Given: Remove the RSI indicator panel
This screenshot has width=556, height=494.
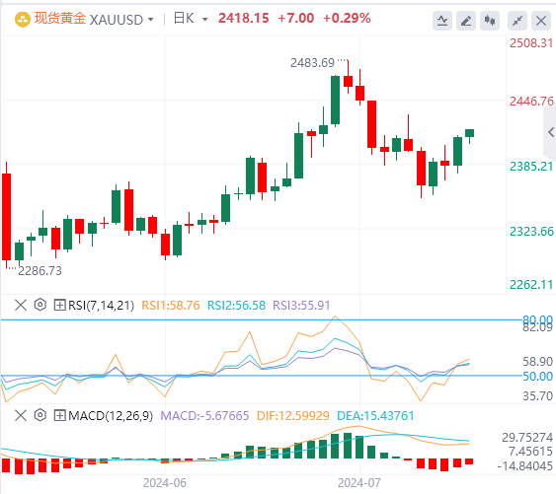Looking at the screenshot, I should [x=21, y=305].
